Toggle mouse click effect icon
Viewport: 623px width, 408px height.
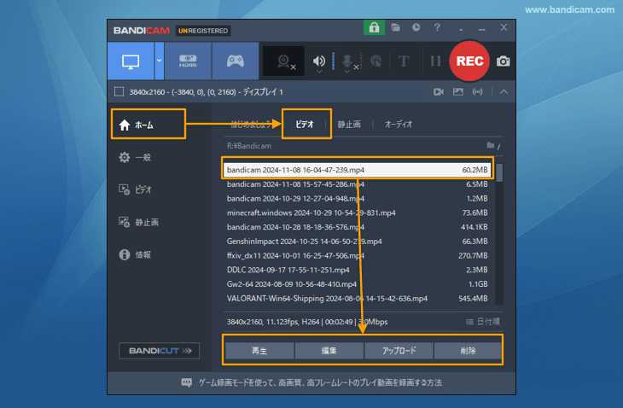(376, 61)
